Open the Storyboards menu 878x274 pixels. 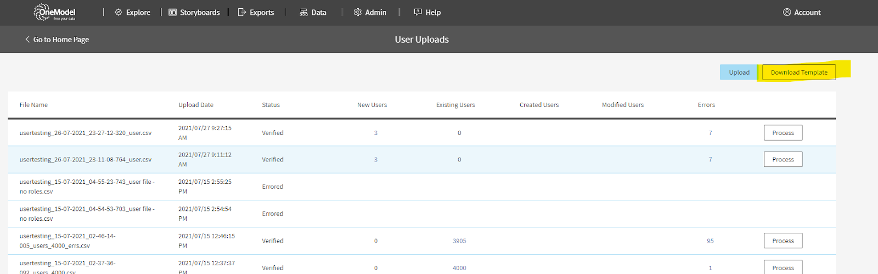pos(200,12)
